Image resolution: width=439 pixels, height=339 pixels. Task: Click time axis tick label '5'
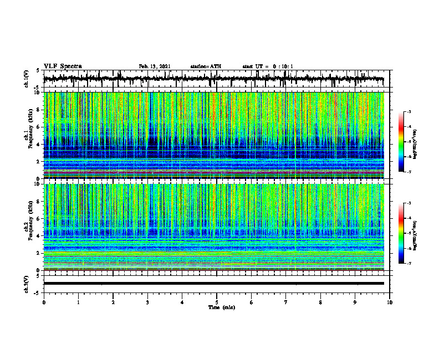coord(217,302)
